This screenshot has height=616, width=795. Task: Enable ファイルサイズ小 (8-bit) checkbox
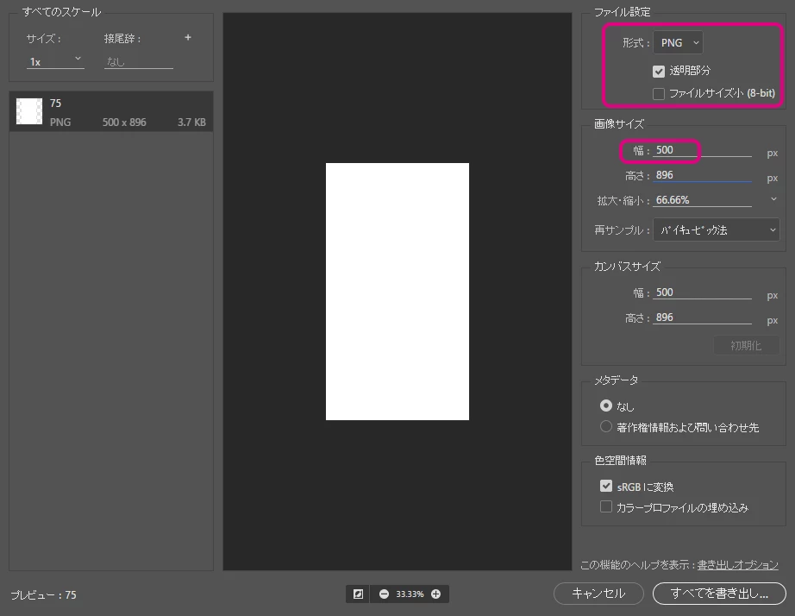pos(659,94)
